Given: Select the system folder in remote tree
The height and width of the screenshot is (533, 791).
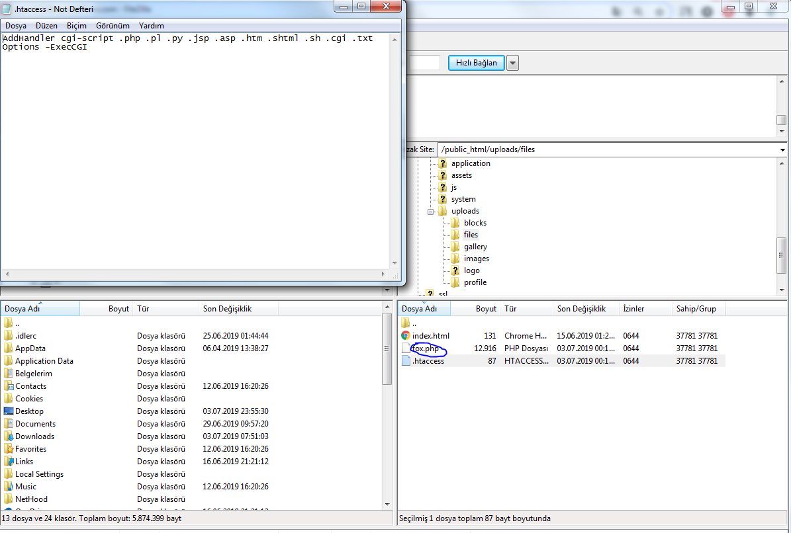Looking at the screenshot, I should pyautogui.click(x=463, y=199).
